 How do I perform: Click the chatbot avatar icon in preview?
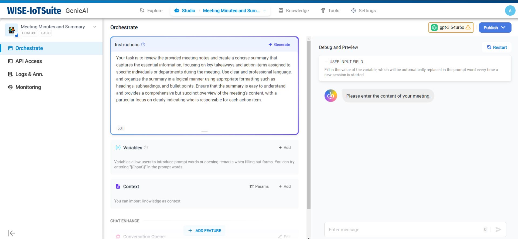point(331,96)
